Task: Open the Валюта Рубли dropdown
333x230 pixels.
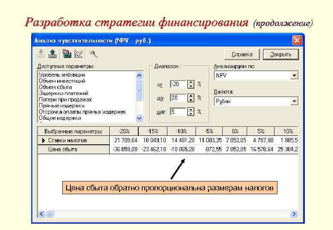Action: click(x=294, y=101)
